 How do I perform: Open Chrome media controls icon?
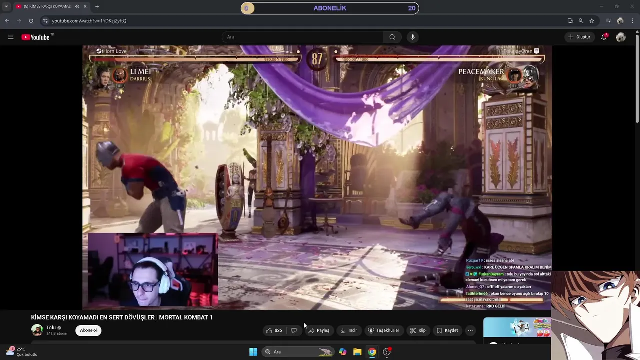tap(608, 21)
